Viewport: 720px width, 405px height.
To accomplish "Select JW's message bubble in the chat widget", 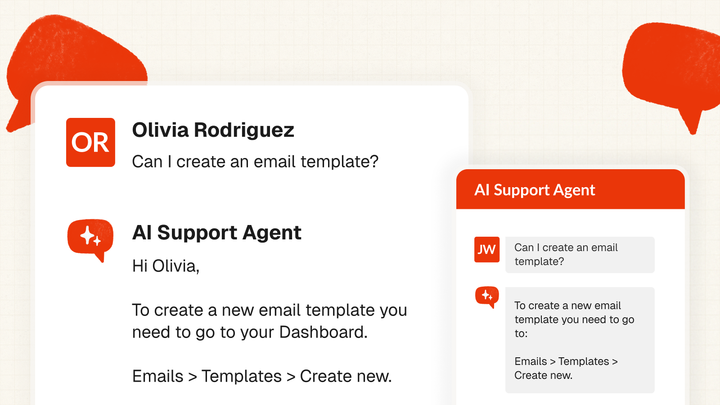I will (580, 255).
